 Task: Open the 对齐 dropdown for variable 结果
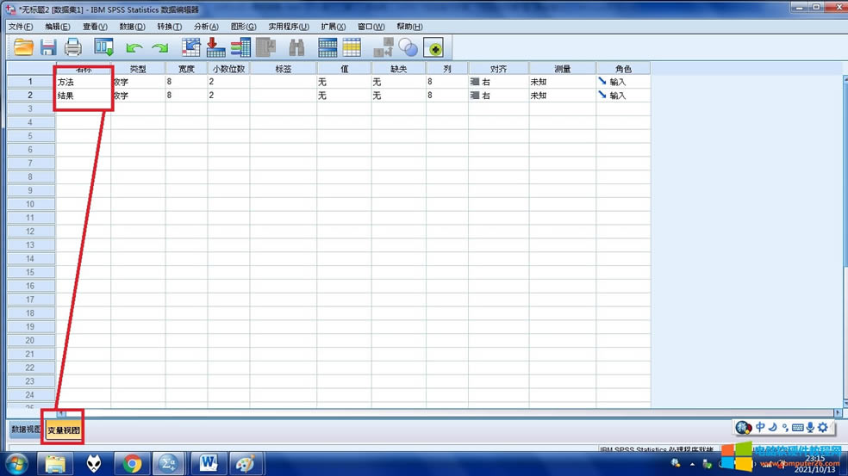498,96
